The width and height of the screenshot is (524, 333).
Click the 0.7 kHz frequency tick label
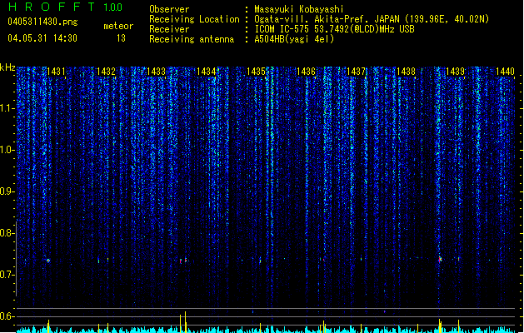7,275
